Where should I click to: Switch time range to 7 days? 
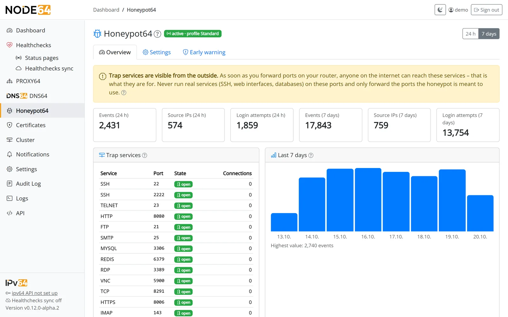489,34
